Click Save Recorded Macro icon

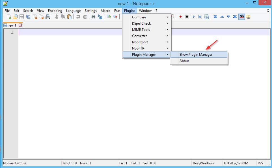click(207, 17)
